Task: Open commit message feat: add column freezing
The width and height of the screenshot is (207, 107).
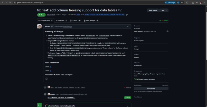Action: 68,87
